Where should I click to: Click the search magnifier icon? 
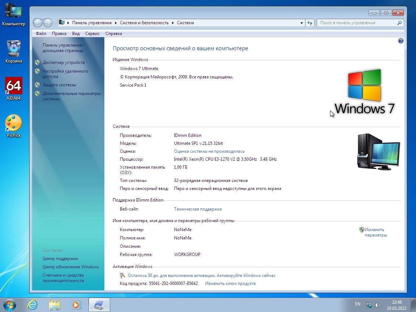tap(399, 23)
